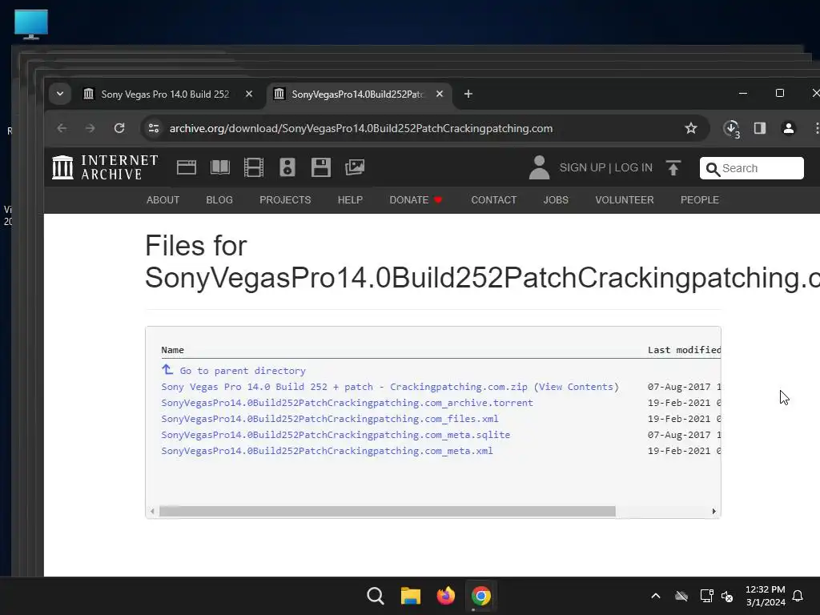Open File Explorer from taskbar
Image resolution: width=820 pixels, height=615 pixels.
coord(411,596)
